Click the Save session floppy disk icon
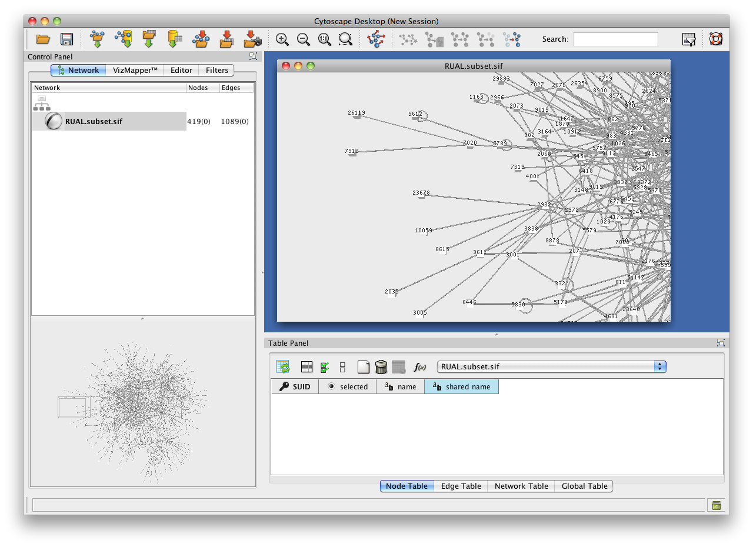The width and height of the screenshot is (753, 547). 66,39
